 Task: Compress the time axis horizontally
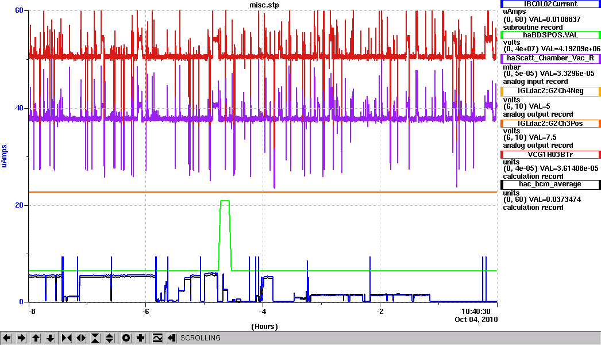click(67, 338)
